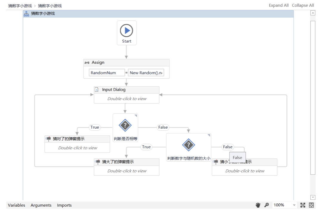Image resolution: width=321 pixels, height=212 pixels.
Task: Click the Input Dialog activity icon
Action: [x=96, y=90]
